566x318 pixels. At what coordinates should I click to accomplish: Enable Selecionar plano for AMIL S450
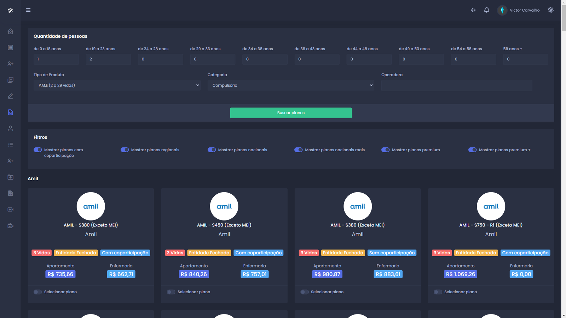tap(171, 292)
